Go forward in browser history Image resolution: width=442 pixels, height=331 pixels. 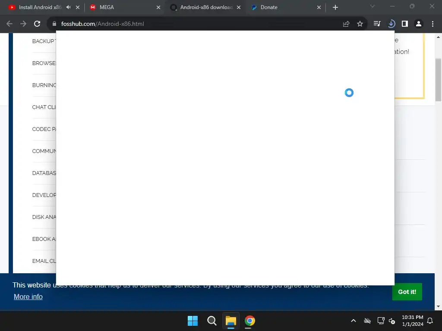tap(23, 24)
